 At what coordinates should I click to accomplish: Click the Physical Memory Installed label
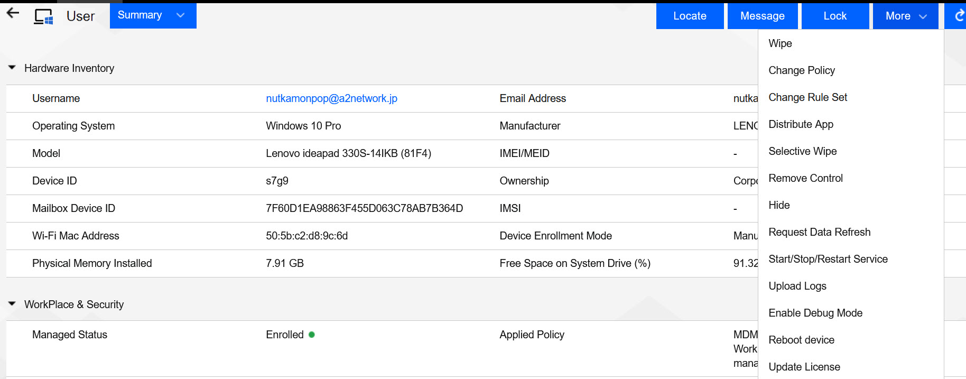coord(92,263)
